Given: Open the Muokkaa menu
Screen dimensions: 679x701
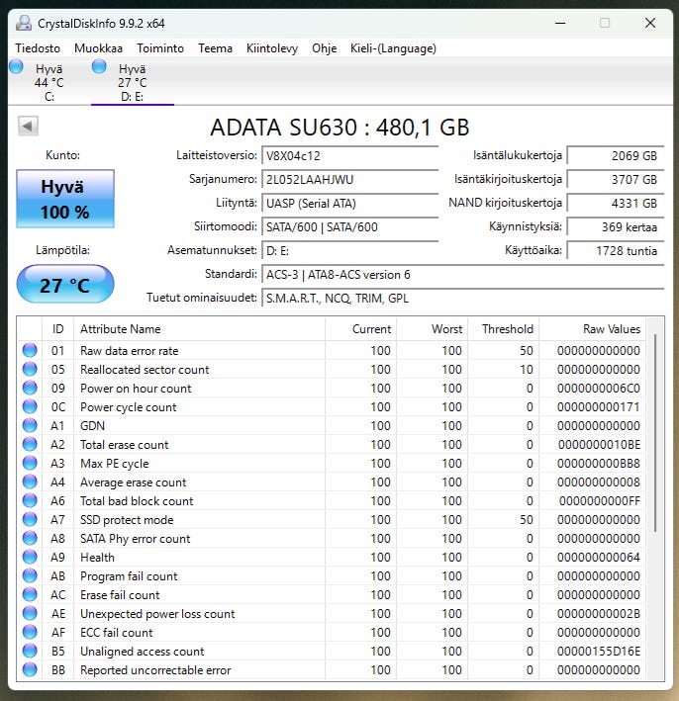Looking at the screenshot, I should click(98, 48).
